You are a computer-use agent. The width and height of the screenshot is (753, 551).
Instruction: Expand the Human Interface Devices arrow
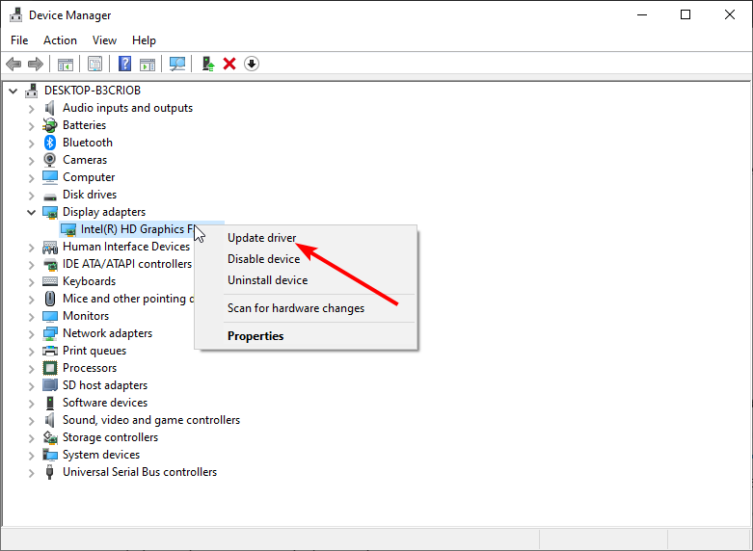[31, 247]
